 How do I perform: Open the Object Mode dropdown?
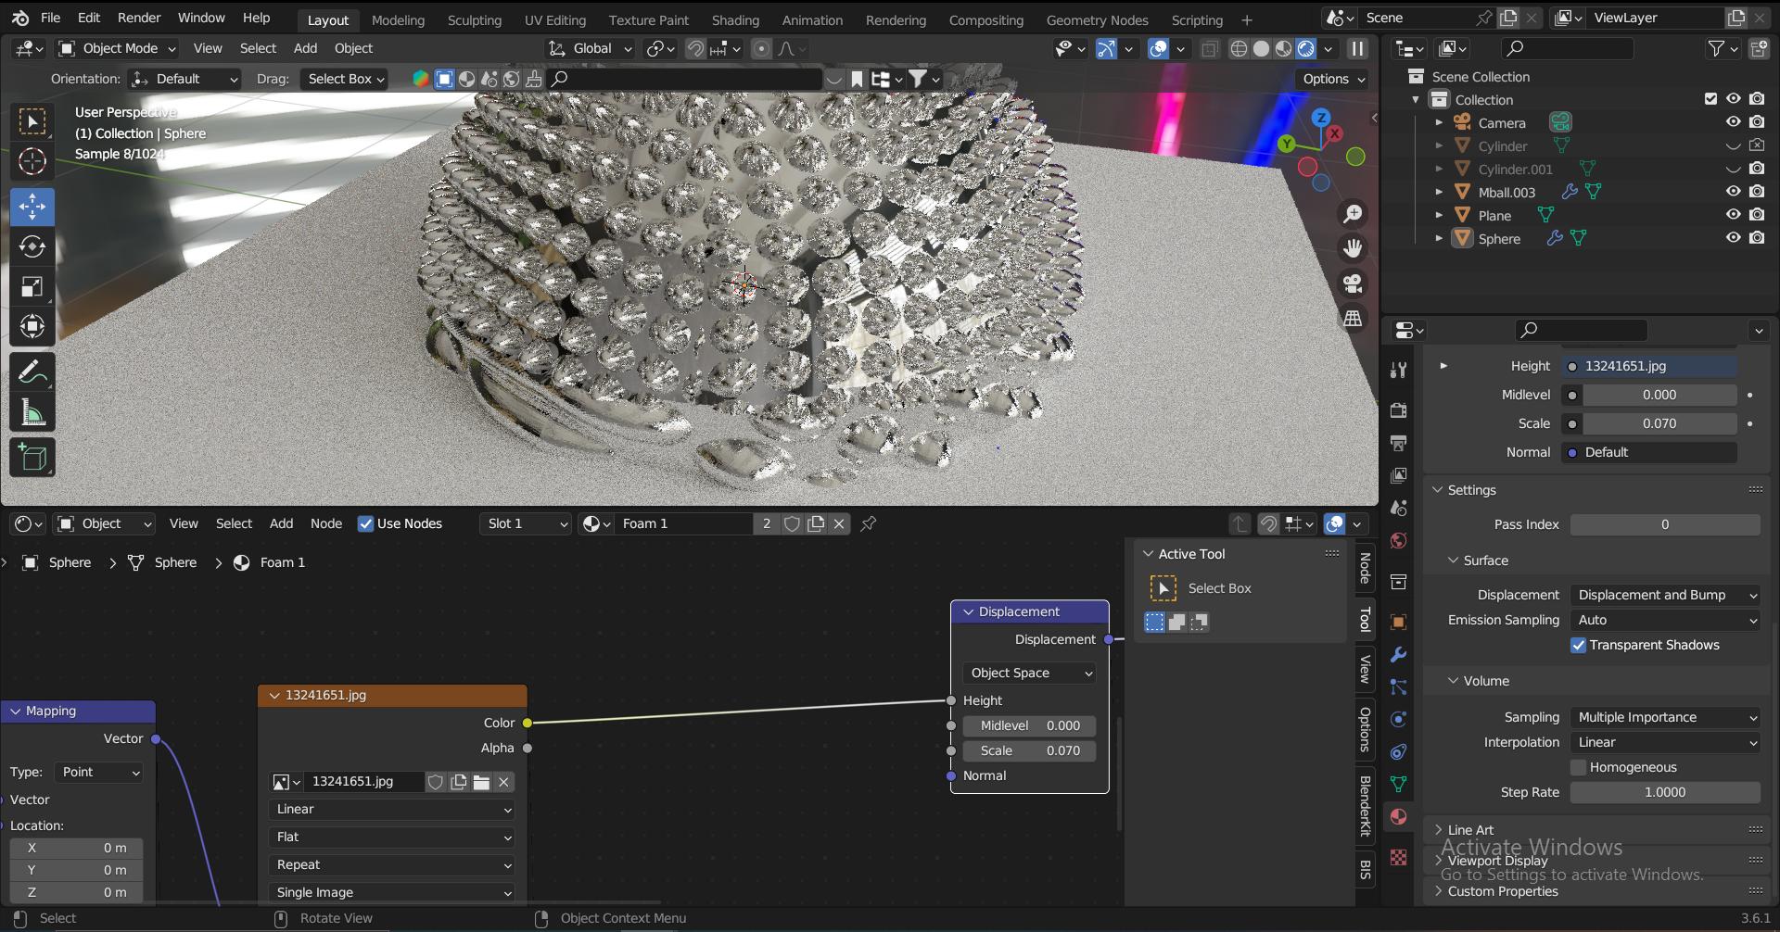click(x=117, y=49)
